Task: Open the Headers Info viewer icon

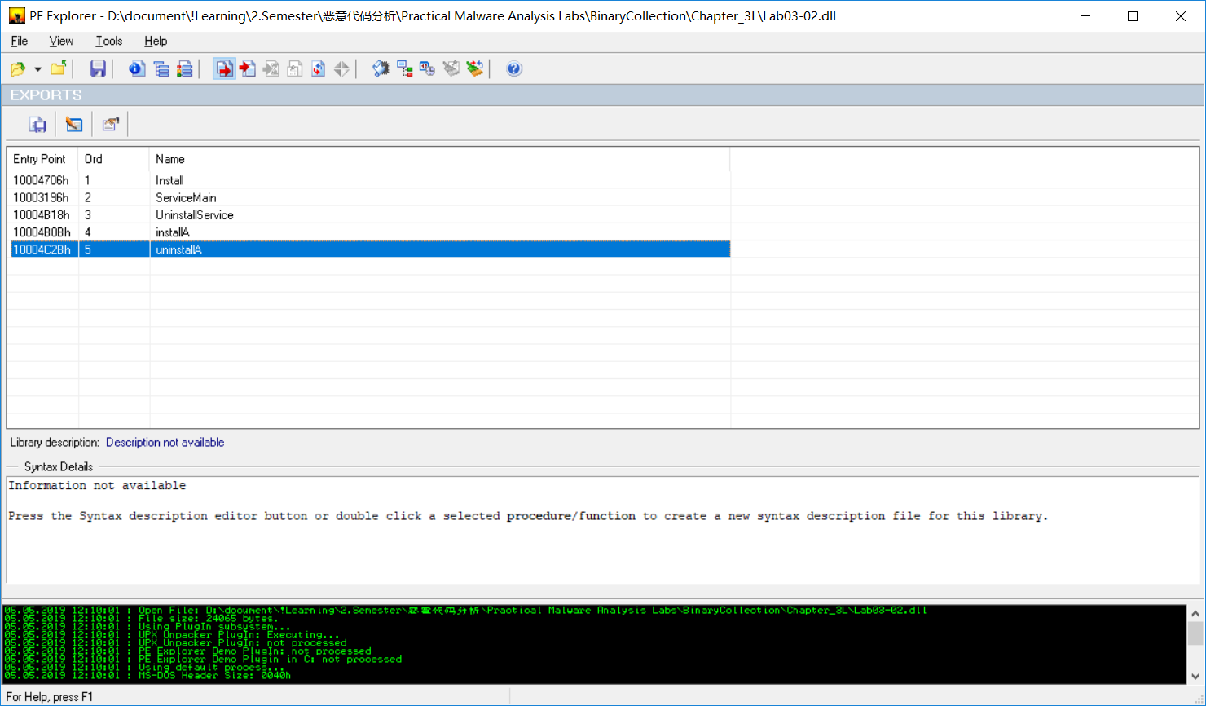Action: (136, 68)
